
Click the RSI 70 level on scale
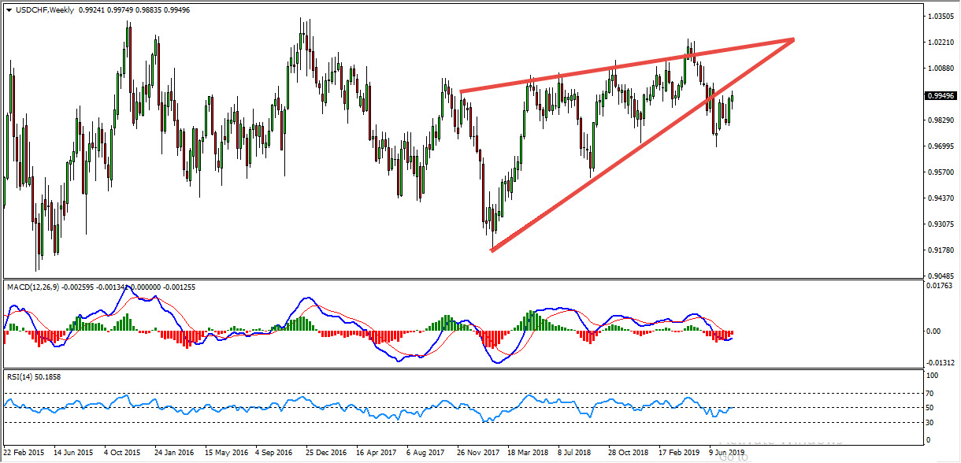[929, 392]
